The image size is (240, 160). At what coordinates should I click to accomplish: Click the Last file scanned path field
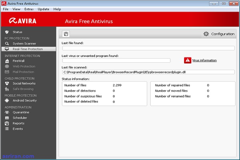[x=148, y=72]
